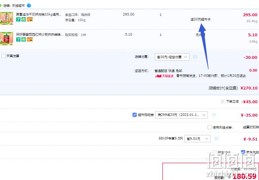Click the green 7-day return icon under 麦富迪 dog food
This screenshot has width=259, height=180.
pyautogui.click(x=18, y=19)
